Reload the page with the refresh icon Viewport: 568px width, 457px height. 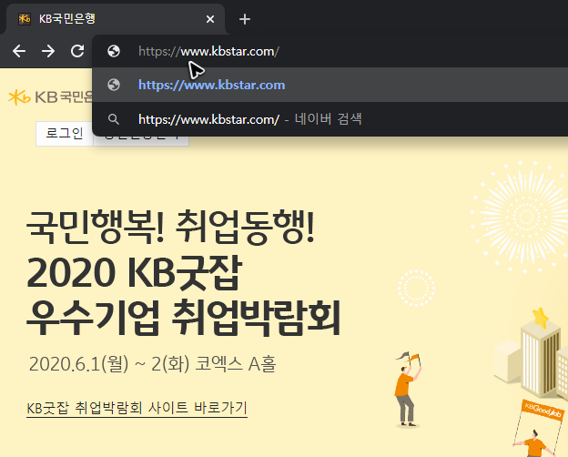tap(77, 51)
